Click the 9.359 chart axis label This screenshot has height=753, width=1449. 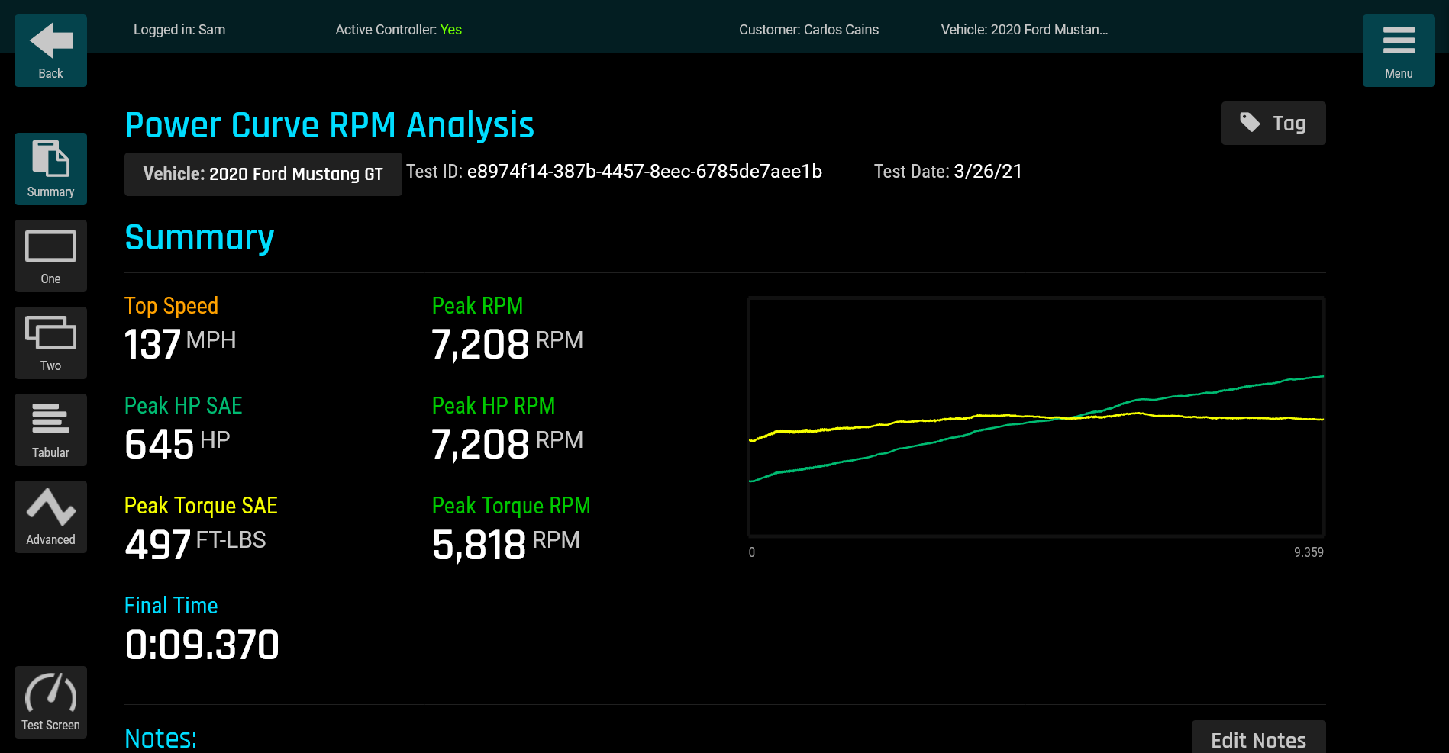[1309, 552]
